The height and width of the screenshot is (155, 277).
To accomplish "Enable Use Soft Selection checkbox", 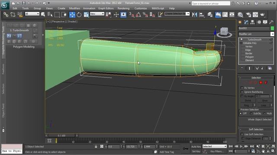I will click(x=242, y=134).
